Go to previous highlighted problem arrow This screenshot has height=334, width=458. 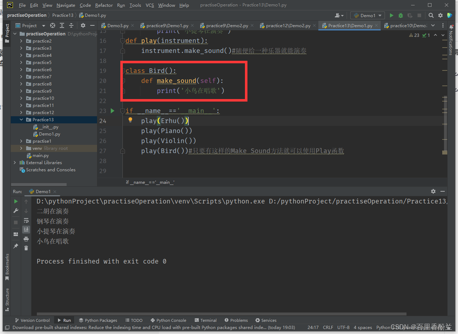435,35
